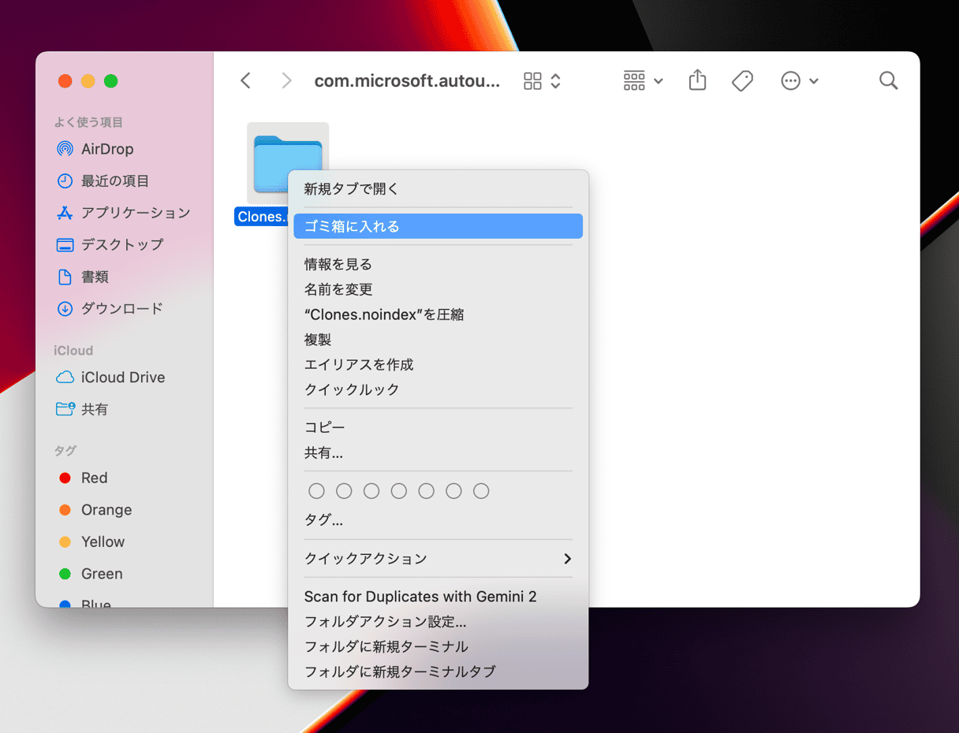Open the icon view switcher dropdown
This screenshot has width=959, height=733.
(543, 80)
